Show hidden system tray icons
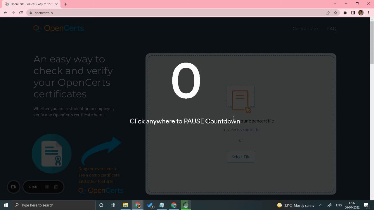 321,205
